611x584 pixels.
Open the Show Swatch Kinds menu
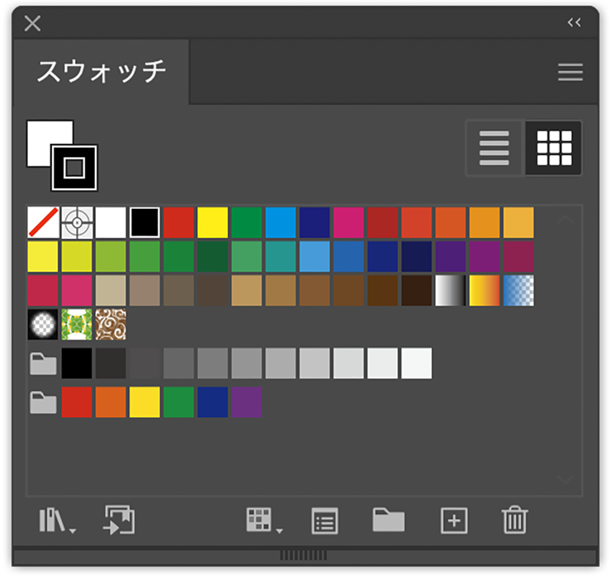pos(262,520)
